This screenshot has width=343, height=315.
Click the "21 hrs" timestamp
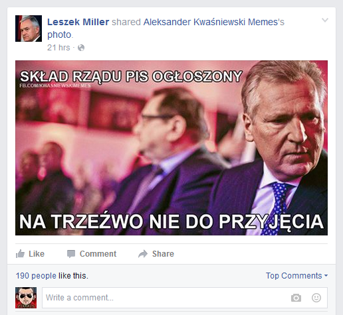pyautogui.click(x=58, y=48)
